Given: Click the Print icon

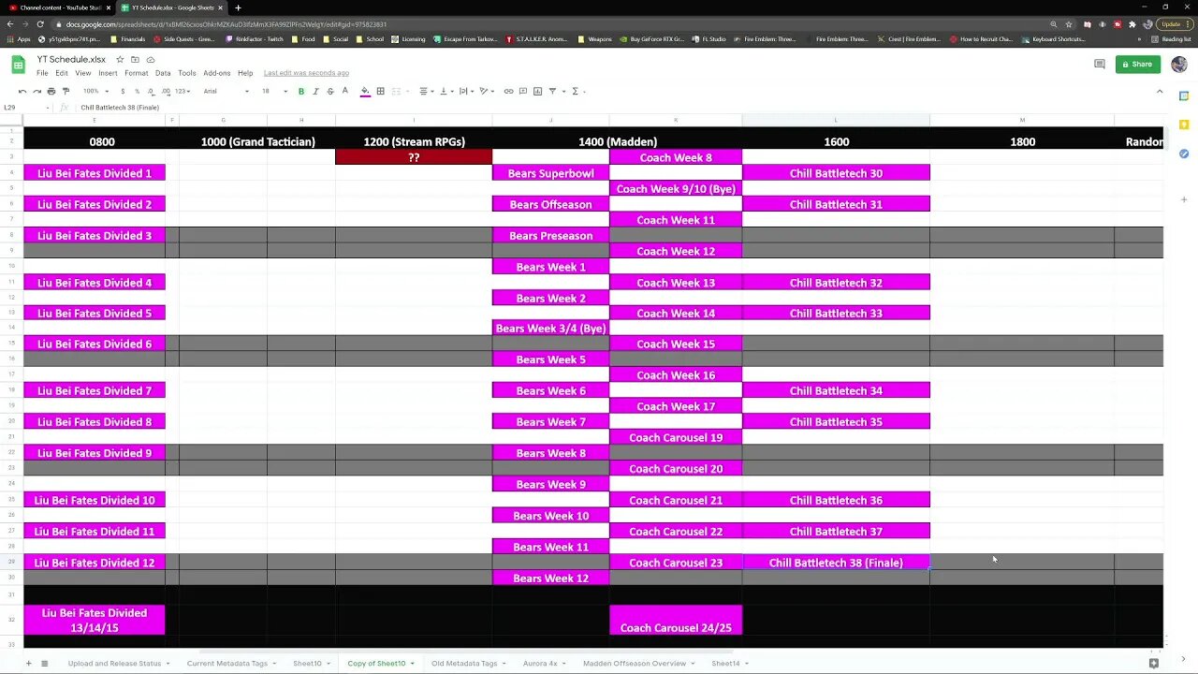Looking at the screenshot, I should tap(51, 91).
